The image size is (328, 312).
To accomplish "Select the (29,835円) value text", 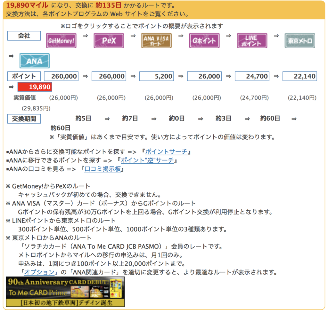I will click(x=36, y=108).
